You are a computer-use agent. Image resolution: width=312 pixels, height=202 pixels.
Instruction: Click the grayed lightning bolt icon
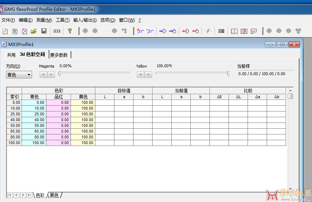coord(208,31)
